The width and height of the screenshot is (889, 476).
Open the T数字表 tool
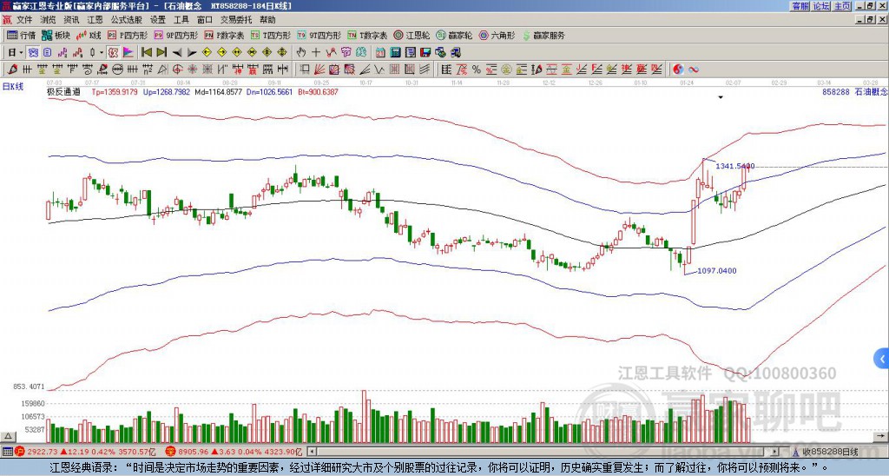tap(367, 35)
